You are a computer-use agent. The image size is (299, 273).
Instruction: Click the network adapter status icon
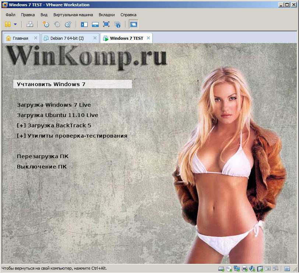coord(237,269)
